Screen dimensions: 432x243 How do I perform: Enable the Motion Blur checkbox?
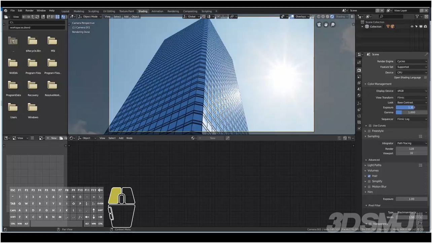(369, 187)
